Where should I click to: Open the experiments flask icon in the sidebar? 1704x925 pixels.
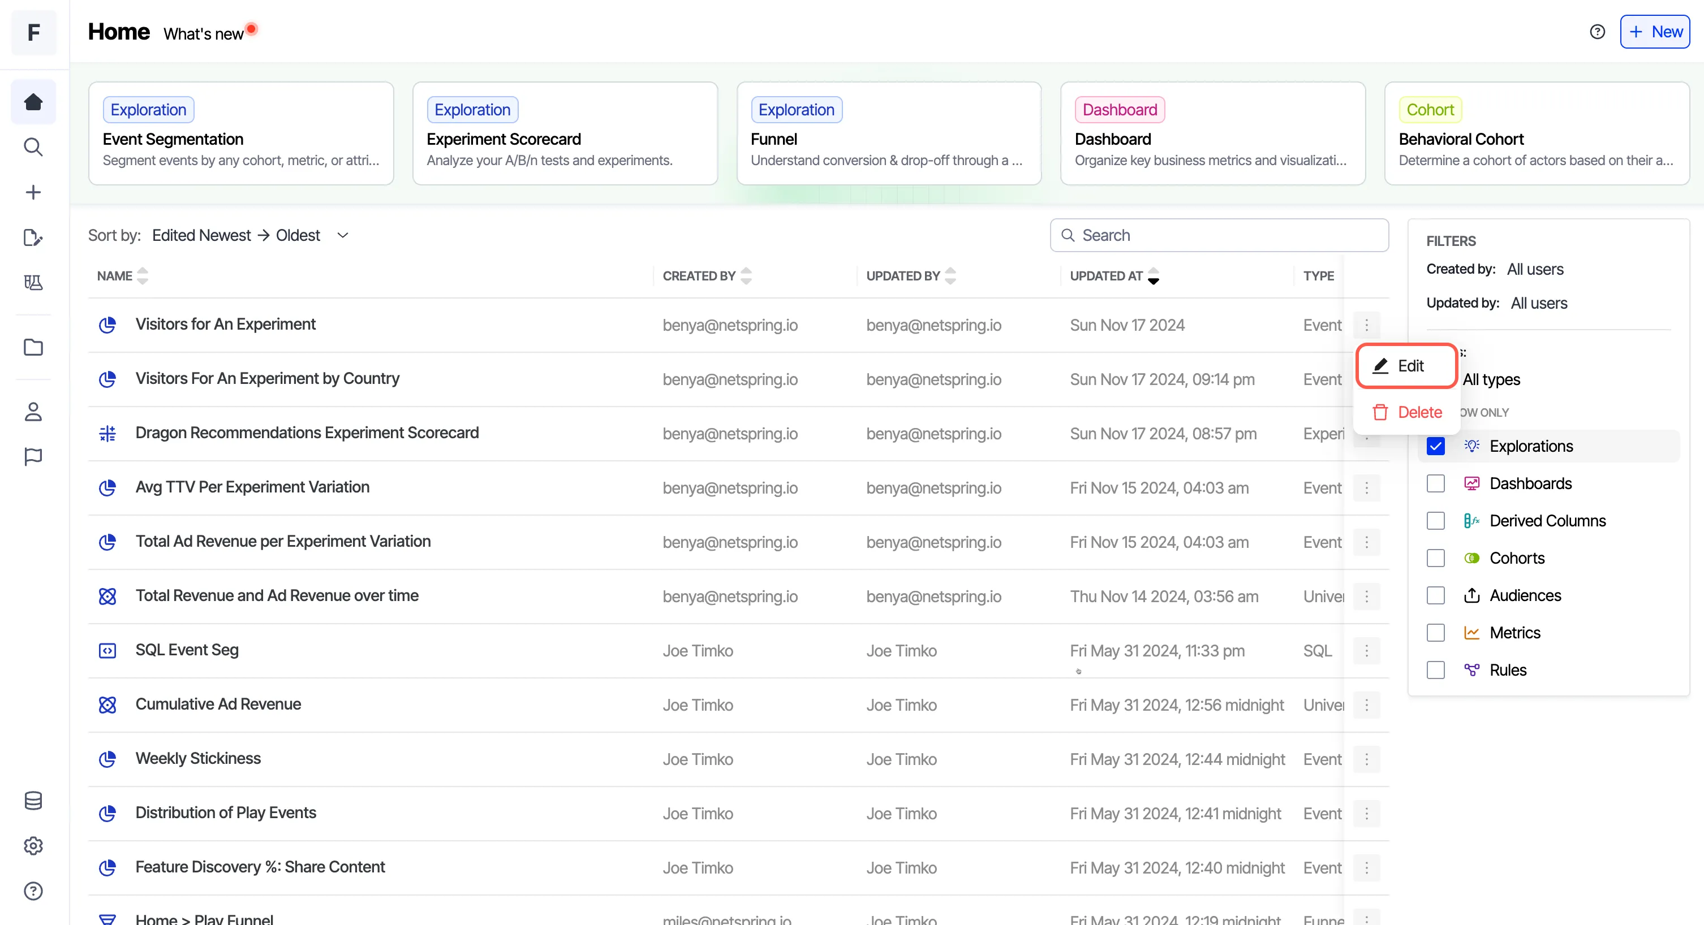pos(33,282)
